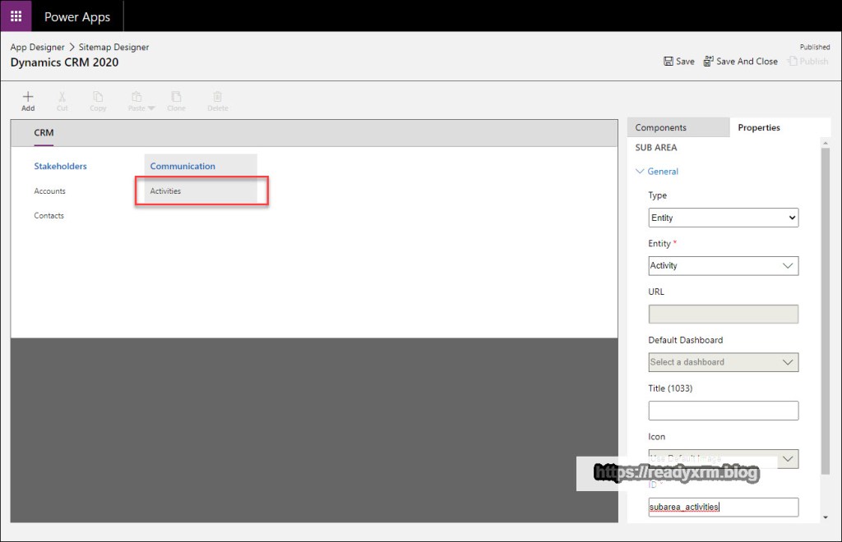Click the Delete trash icon
The width and height of the screenshot is (842, 542).
(217, 96)
